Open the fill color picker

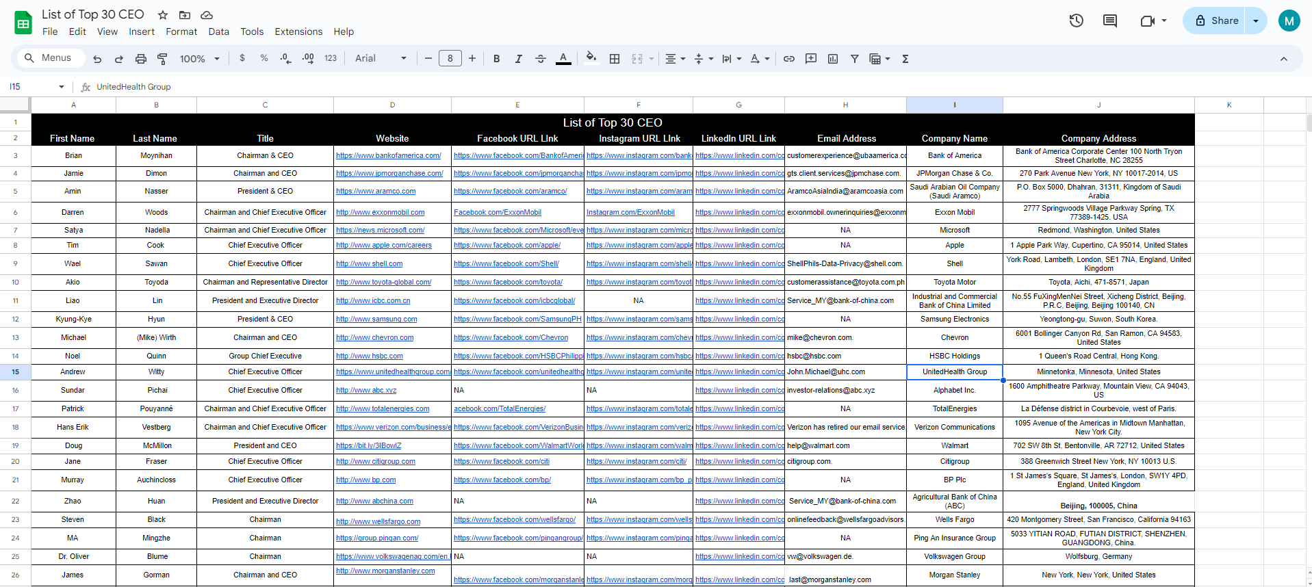[x=591, y=58]
